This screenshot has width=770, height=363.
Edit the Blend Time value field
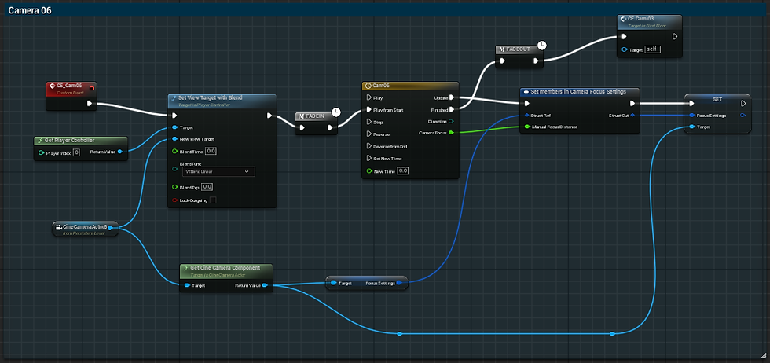click(x=211, y=151)
